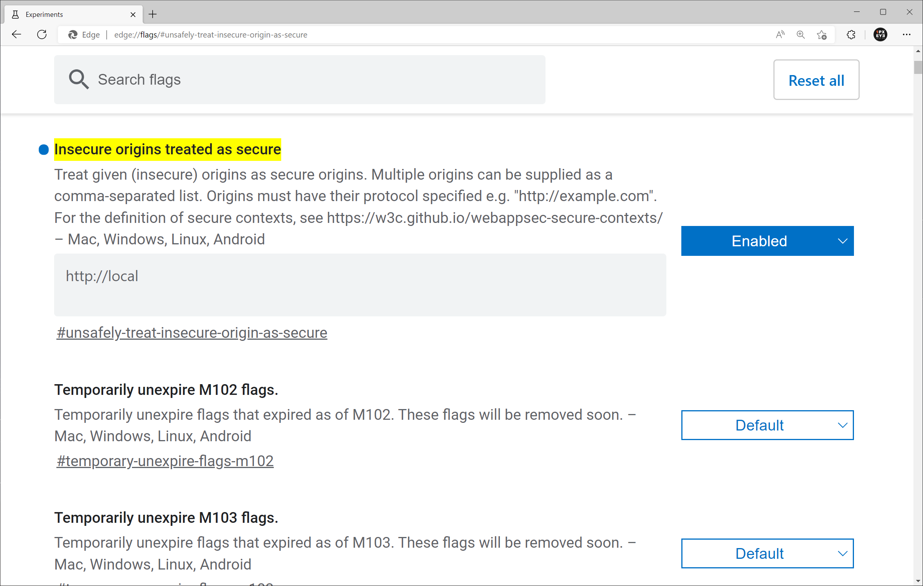This screenshot has width=923, height=586.
Task: Click the http://local origins text field
Action: (x=360, y=285)
